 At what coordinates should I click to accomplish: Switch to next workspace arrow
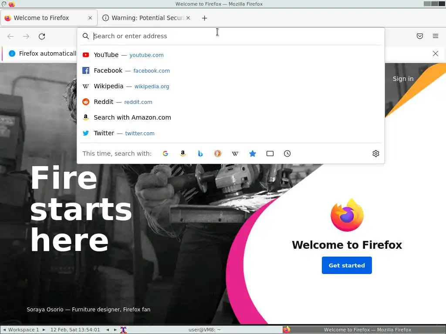[x=44, y=330]
